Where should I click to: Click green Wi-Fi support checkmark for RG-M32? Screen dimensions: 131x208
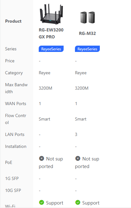pos(78,202)
